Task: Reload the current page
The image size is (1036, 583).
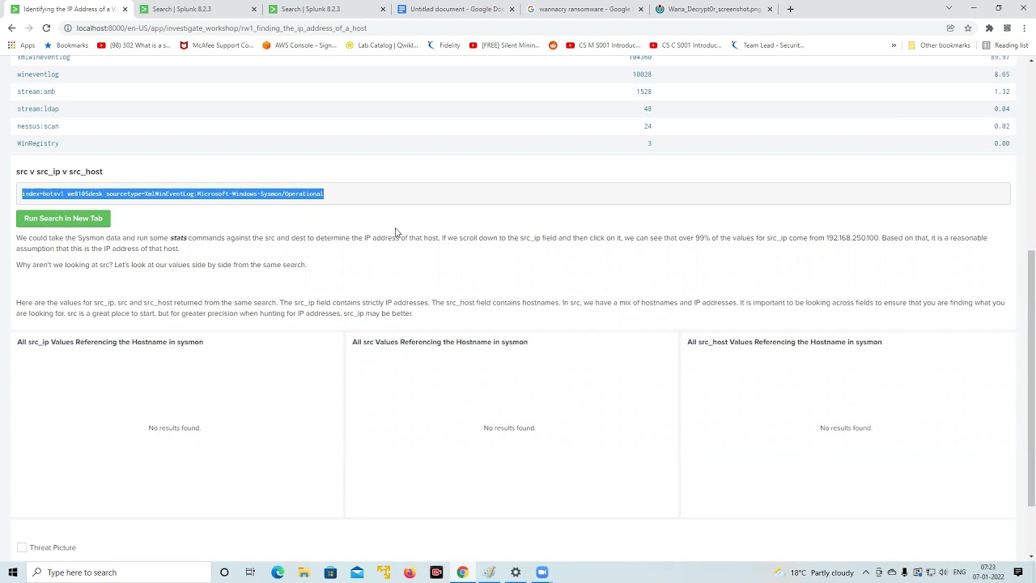Action: [x=46, y=28]
